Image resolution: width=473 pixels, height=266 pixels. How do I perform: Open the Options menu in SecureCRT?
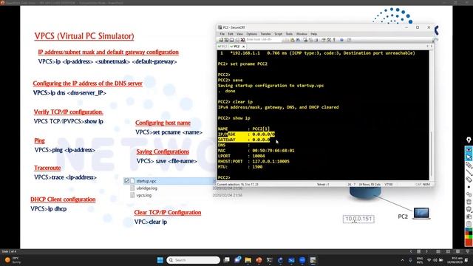[x=251, y=34]
